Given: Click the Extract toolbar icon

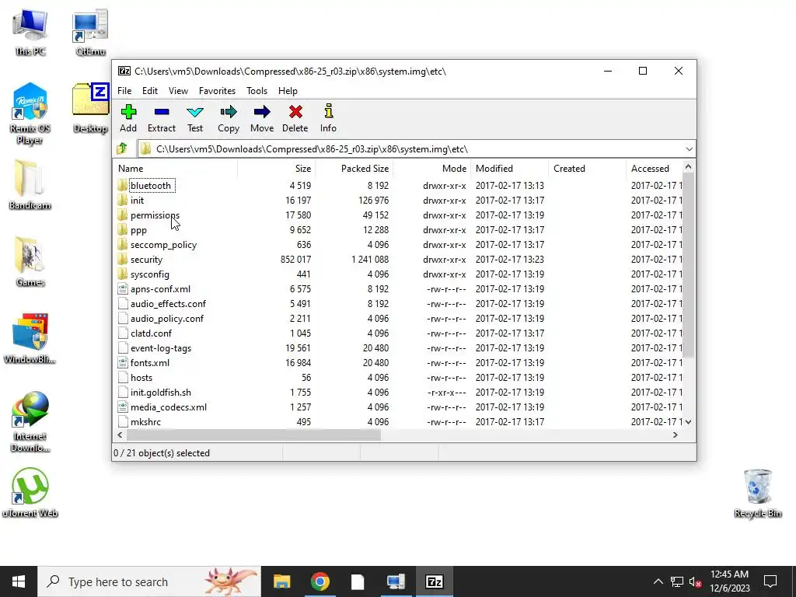Looking at the screenshot, I should coord(162,118).
